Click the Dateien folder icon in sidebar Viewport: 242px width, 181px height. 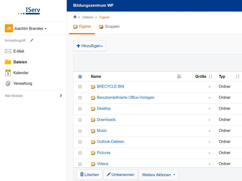point(8,62)
